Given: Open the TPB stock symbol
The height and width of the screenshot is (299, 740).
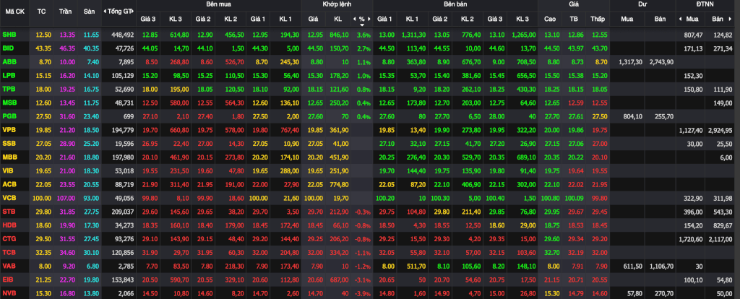Looking at the screenshot, I should point(9,89).
